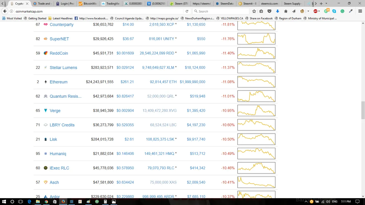This screenshot has width=365, height=205.
Task: Switch to the BitcoinWisdom tab
Action: pos(88,4)
